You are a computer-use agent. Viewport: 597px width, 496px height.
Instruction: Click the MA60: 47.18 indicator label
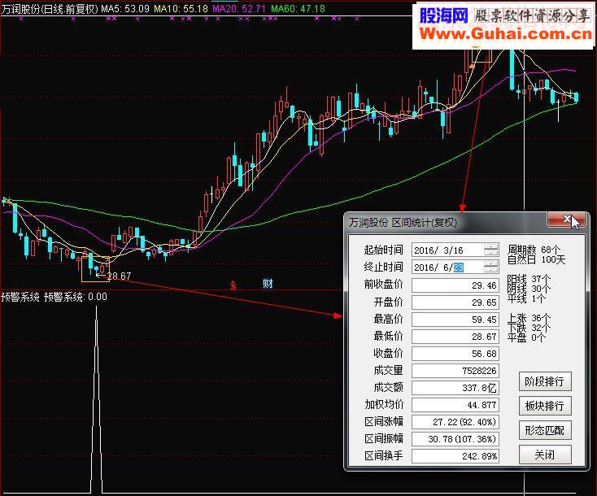298,9
